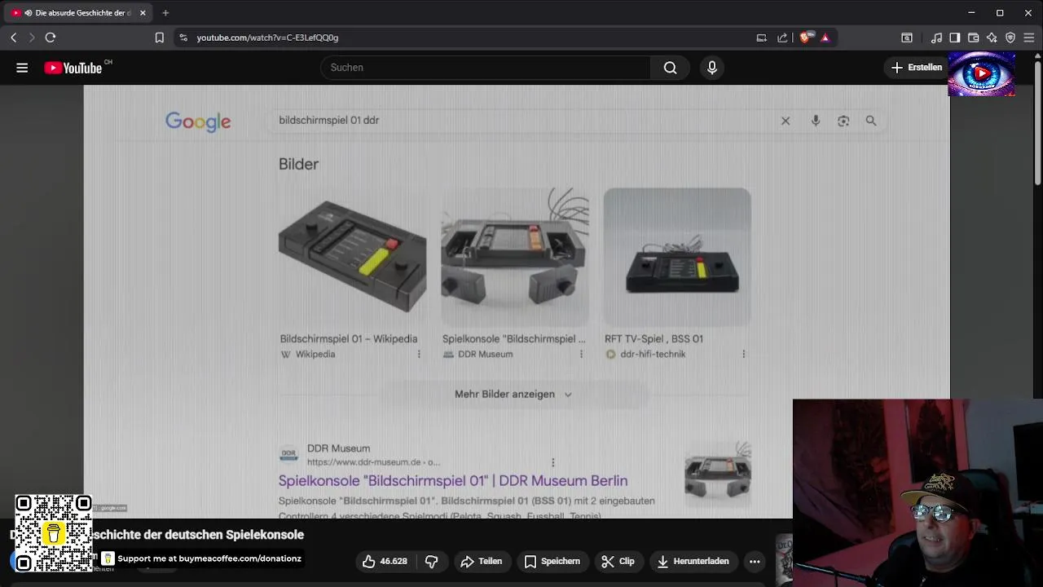Select the youtube.com address bar URL
This screenshot has height=587, width=1043.
pos(267,38)
